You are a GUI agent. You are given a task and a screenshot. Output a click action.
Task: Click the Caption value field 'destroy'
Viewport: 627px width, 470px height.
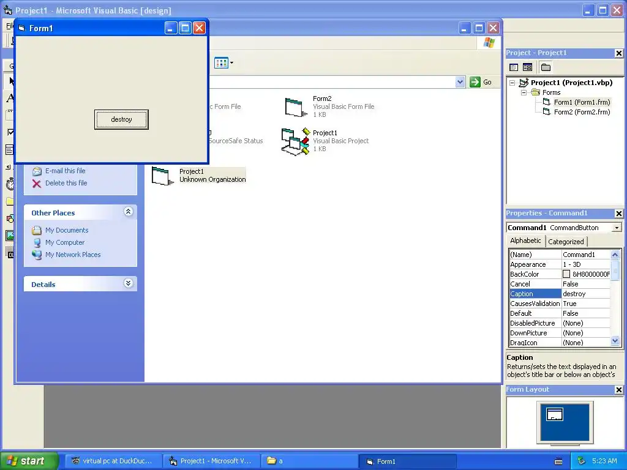point(586,294)
